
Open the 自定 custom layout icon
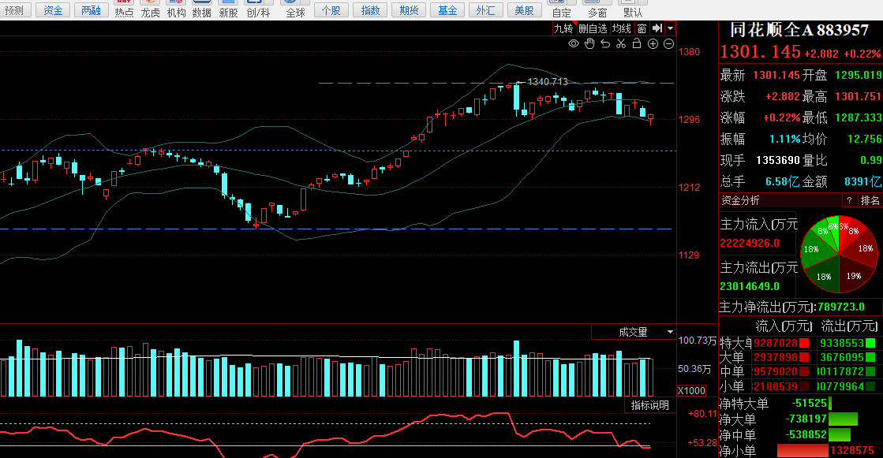pos(561,9)
